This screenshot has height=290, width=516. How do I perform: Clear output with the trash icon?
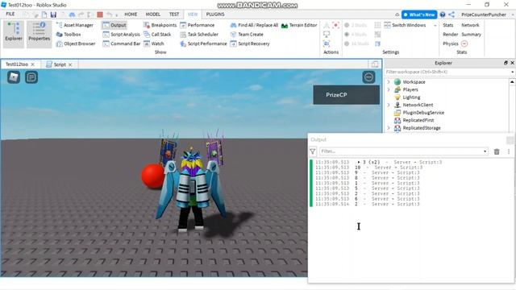497,151
